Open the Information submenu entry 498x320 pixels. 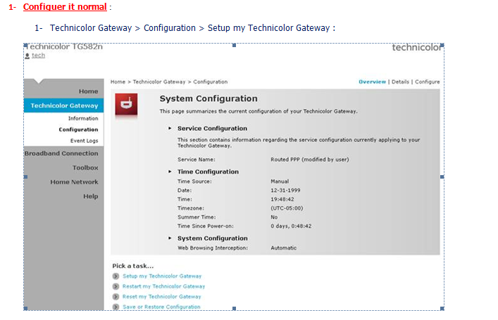pyautogui.click(x=83, y=118)
